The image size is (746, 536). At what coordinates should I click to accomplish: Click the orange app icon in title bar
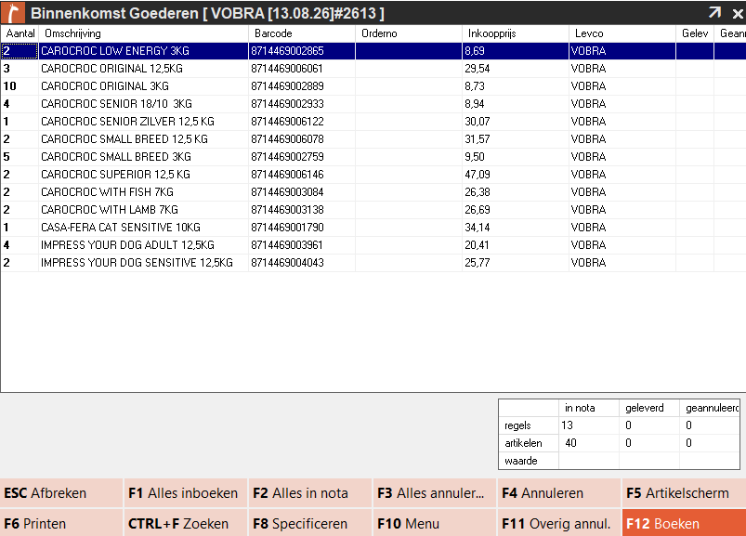[13, 12]
